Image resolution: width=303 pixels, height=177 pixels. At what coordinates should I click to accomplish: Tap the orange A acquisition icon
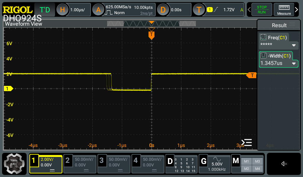pos(98,9)
